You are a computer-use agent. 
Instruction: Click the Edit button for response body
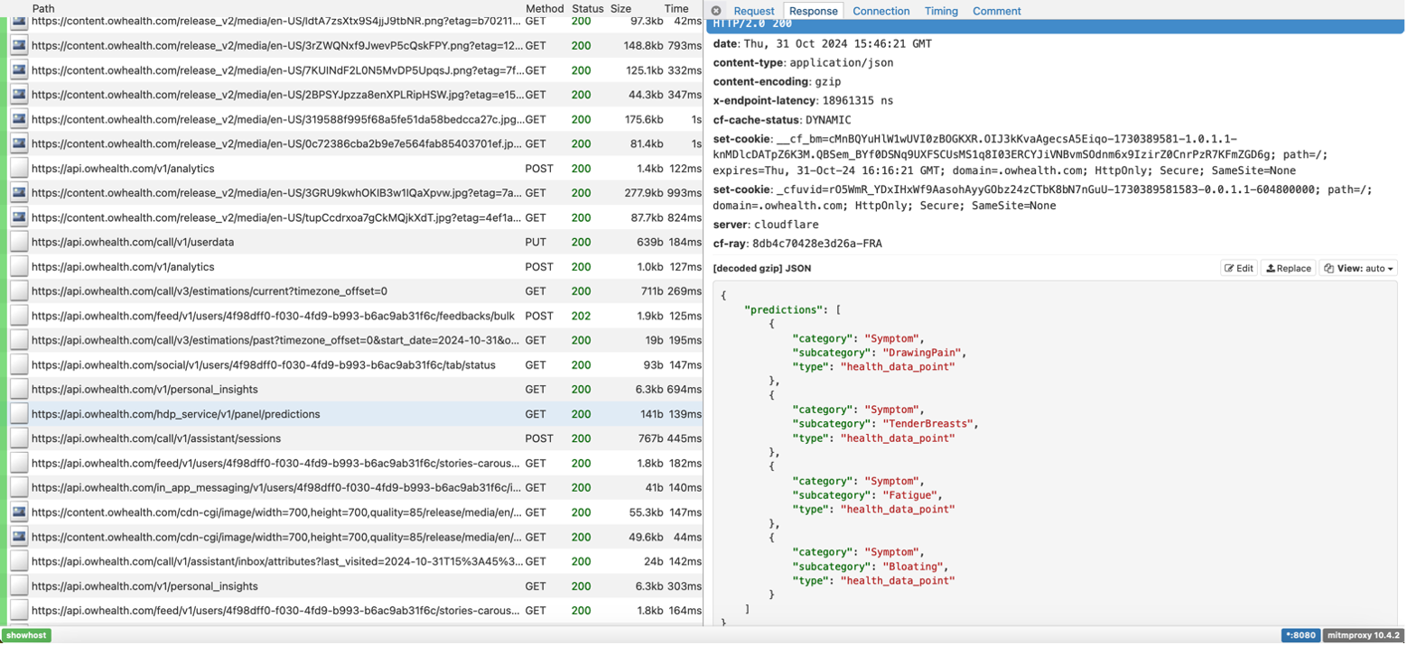point(1238,268)
